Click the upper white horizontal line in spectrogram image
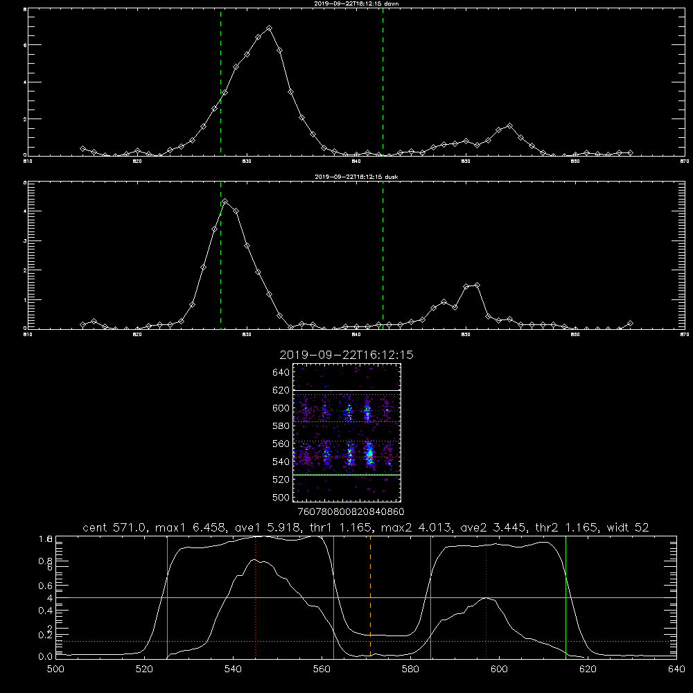Image resolution: width=693 pixels, height=693 pixels. pyautogui.click(x=347, y=391)
